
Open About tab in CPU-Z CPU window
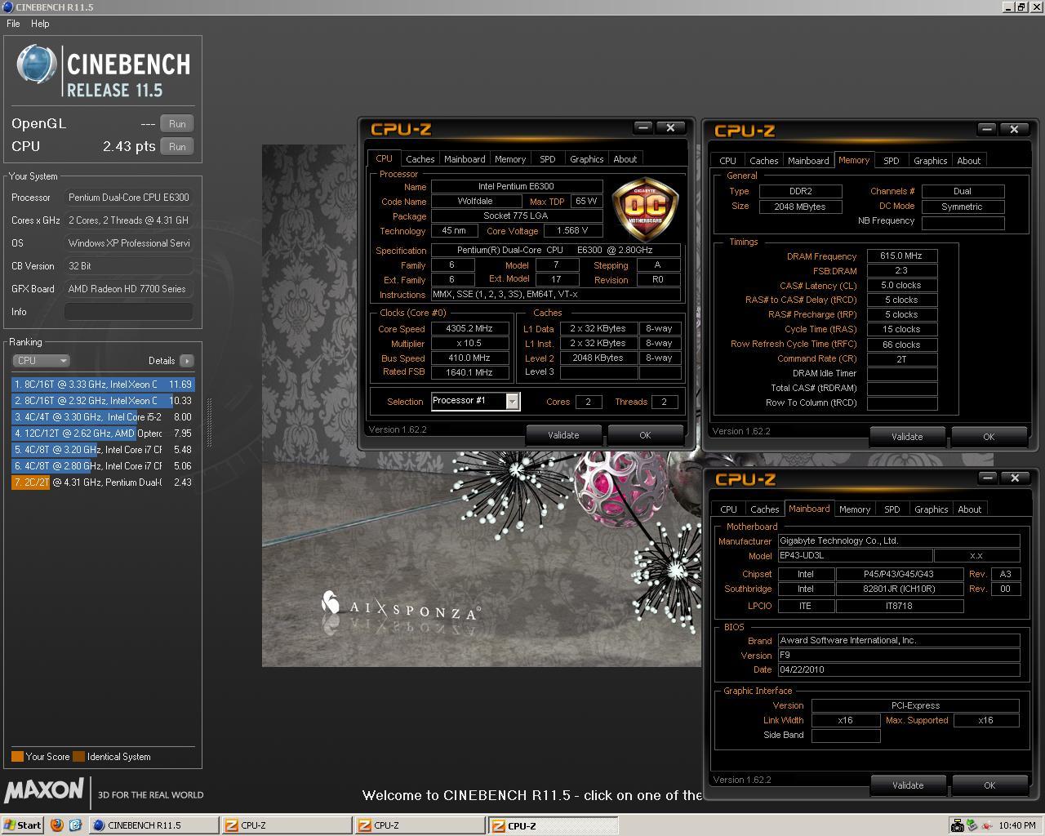(x=625, y=159)
